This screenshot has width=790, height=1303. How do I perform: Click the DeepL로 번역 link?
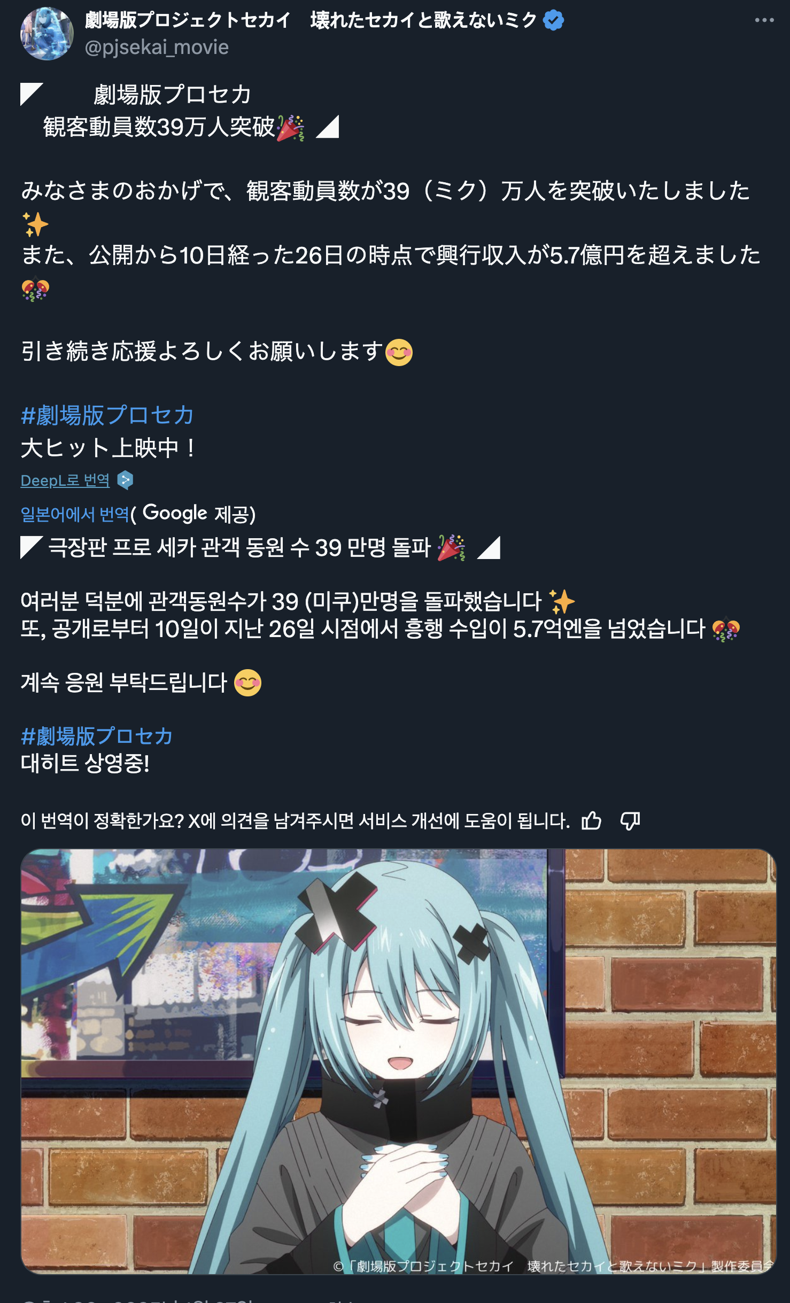[65, 480]
